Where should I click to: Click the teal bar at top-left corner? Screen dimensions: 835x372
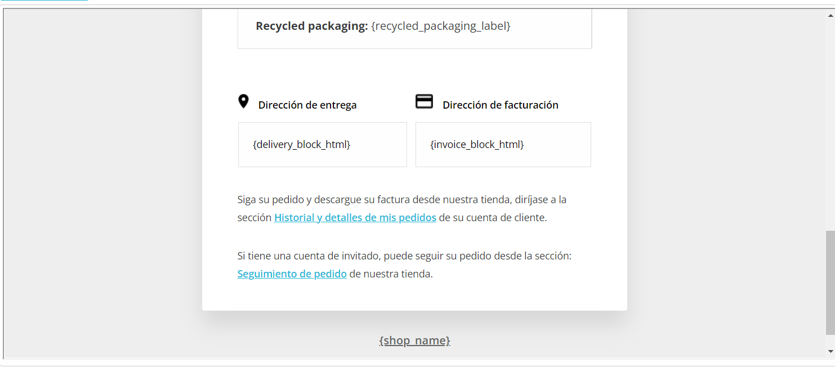pyautogui.click(x=45, y=1)
